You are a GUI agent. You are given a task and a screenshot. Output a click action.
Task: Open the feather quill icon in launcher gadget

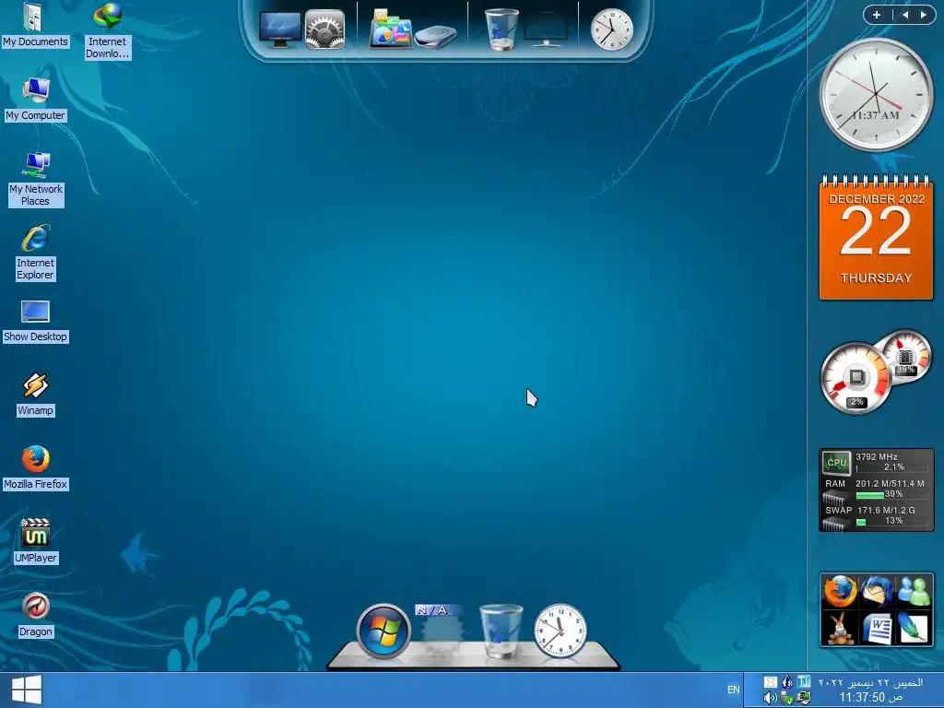click(x=914, y=628)
